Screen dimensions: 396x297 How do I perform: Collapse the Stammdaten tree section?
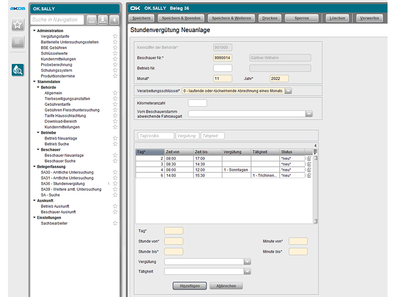click(x=34, y=82)
